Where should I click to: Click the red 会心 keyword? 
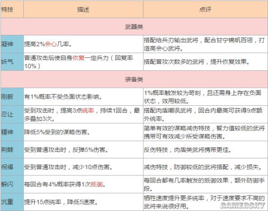click(51, 44)
